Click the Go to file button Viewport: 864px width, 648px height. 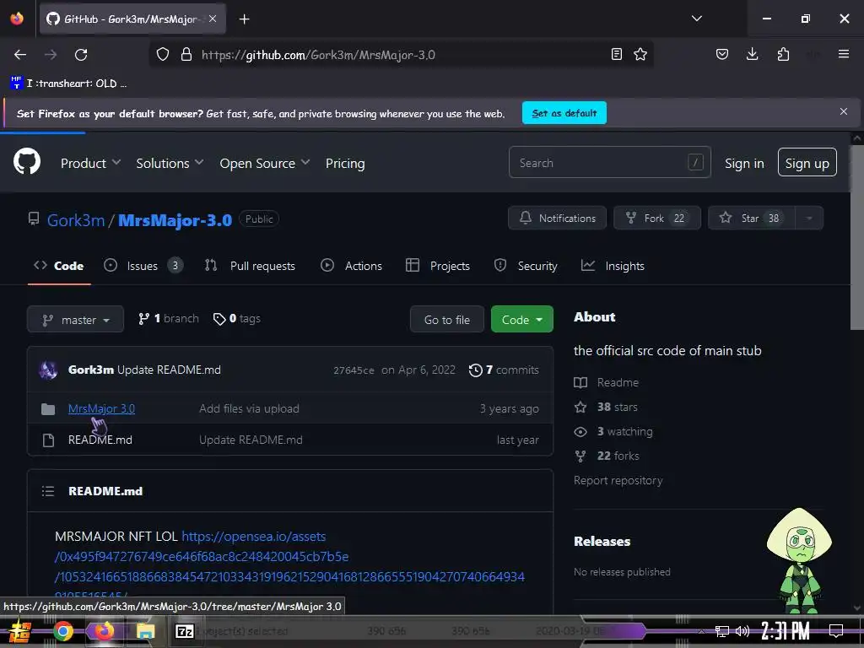click(447, 320)
